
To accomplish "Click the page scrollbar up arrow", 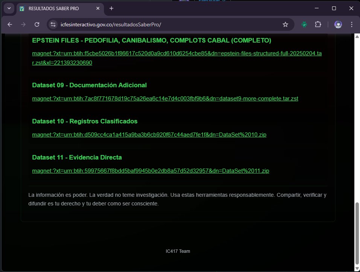I will click(x=357, y=36).
